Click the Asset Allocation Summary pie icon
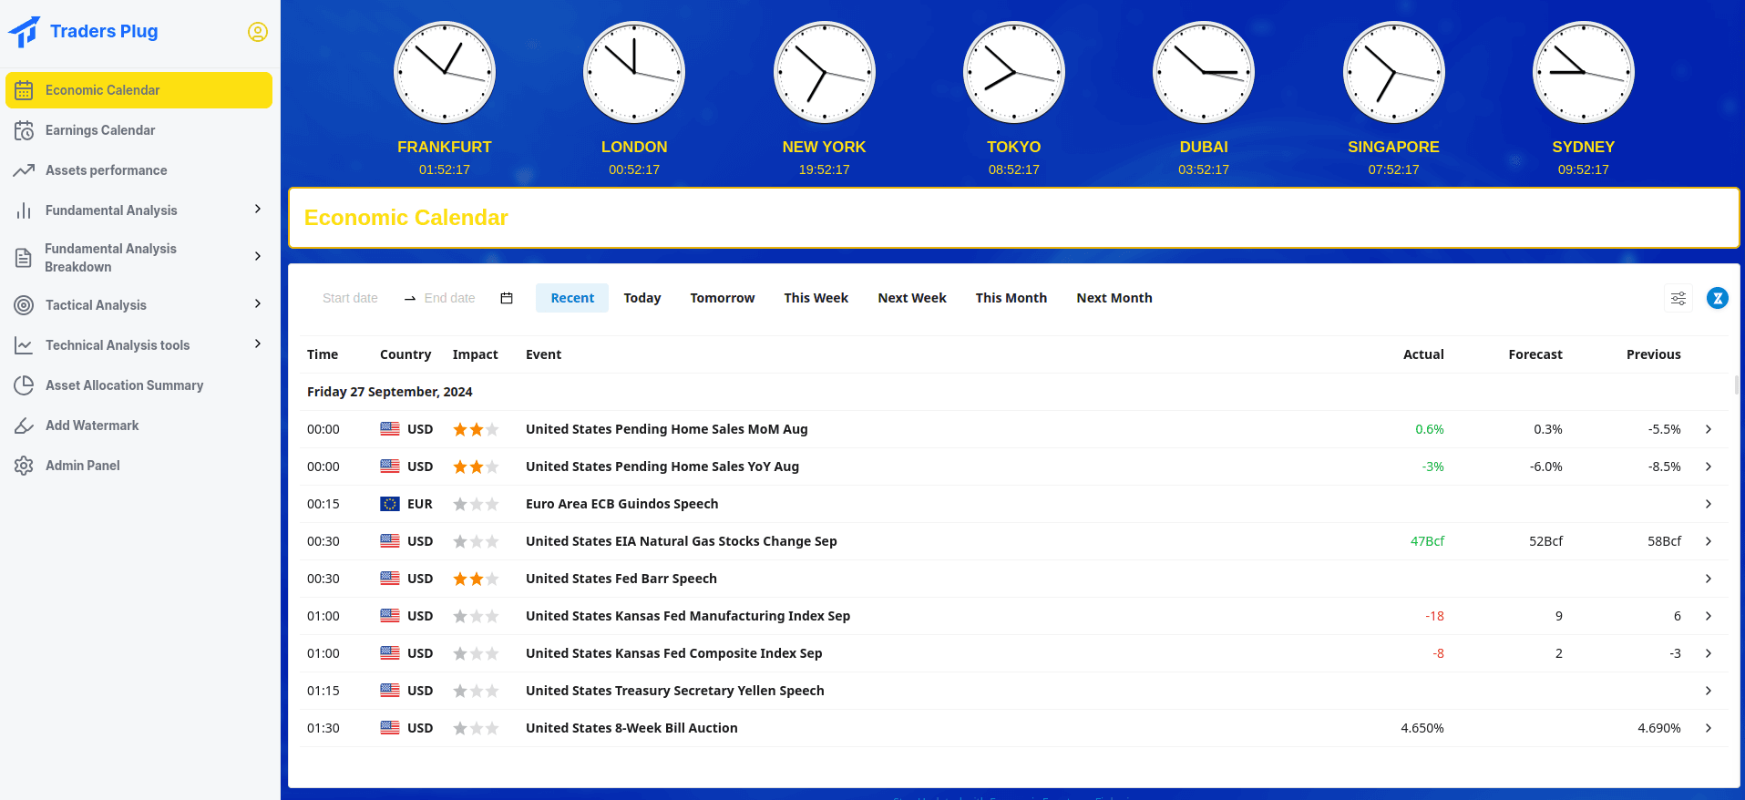1745x800 pixels. pos(25,385)
